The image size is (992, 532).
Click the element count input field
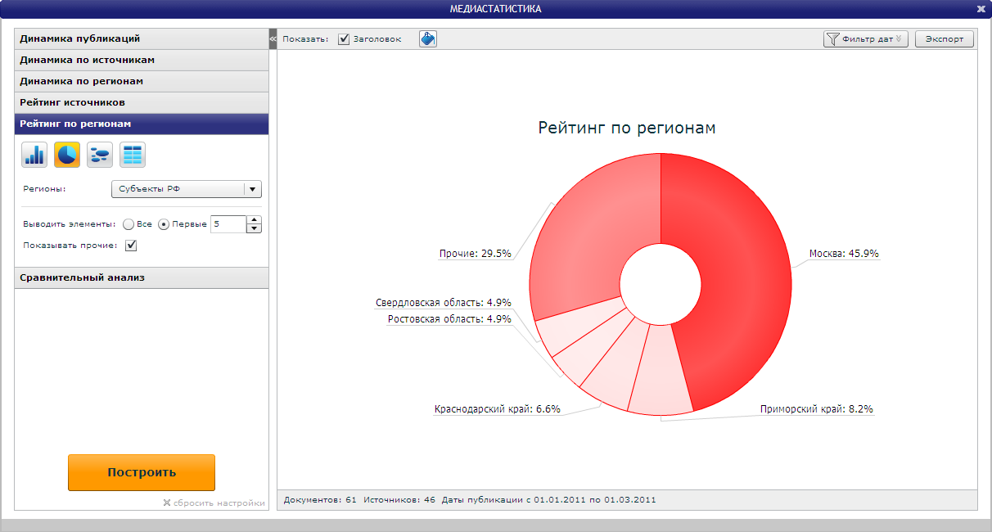click(x=228, y=224)
